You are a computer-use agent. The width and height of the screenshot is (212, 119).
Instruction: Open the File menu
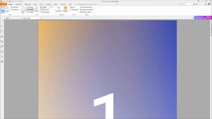[4, 4]
